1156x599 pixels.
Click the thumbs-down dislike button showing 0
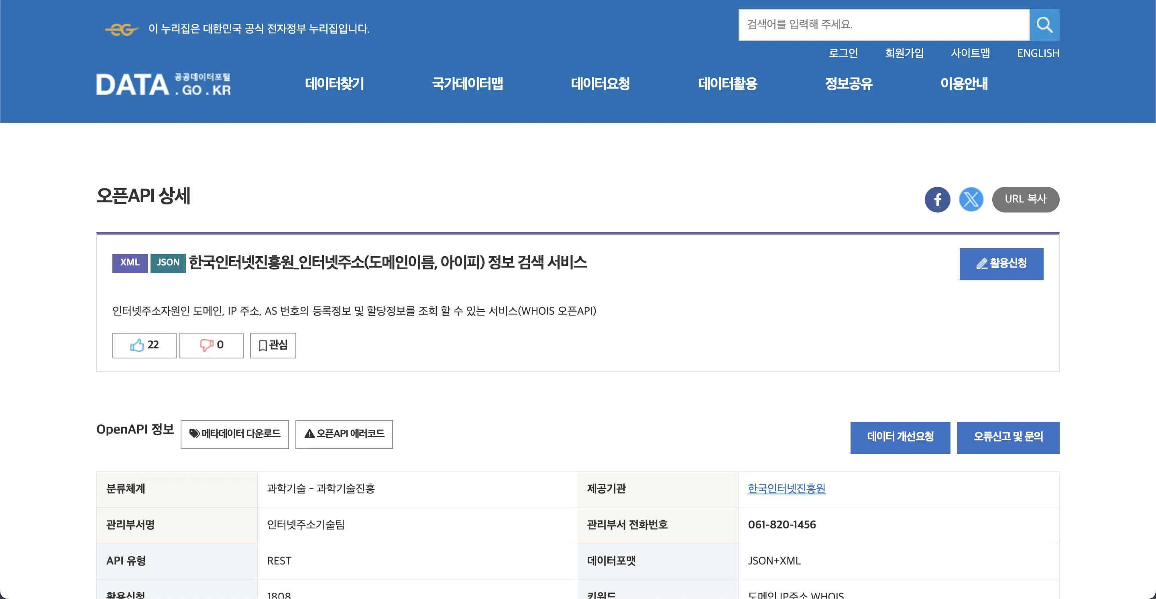212,345
